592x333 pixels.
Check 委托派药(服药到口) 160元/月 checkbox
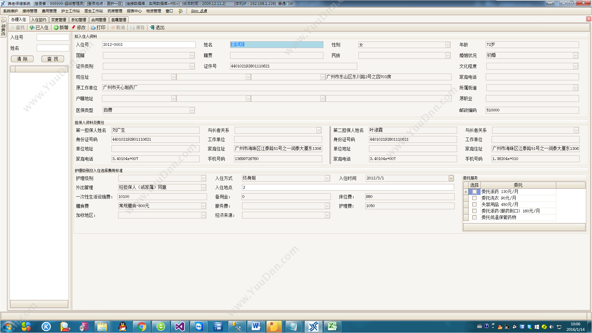click(x=474, y=211)
